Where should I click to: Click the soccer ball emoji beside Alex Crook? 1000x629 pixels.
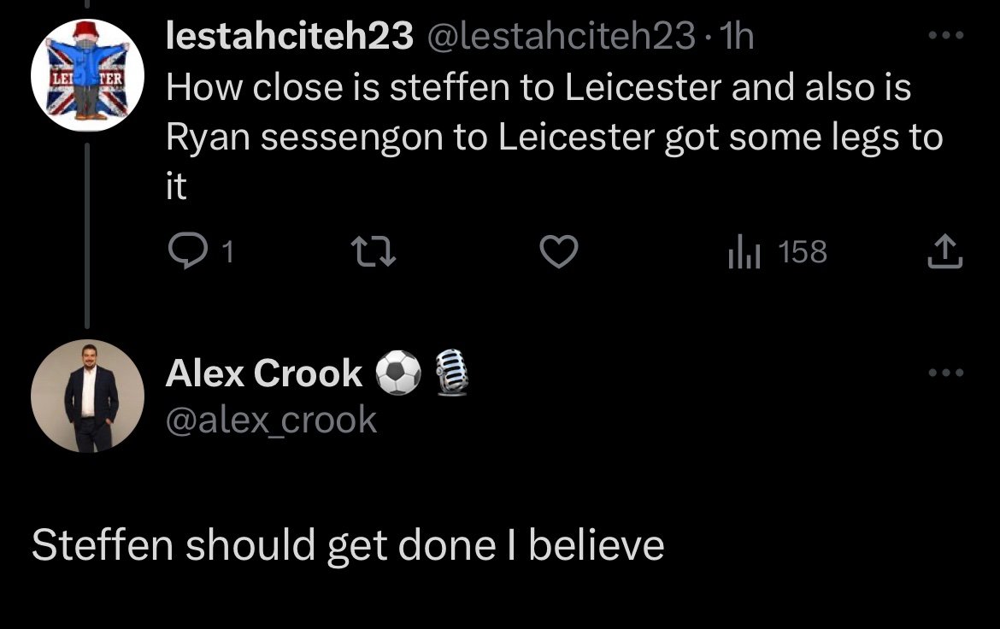tap(398, 373)
